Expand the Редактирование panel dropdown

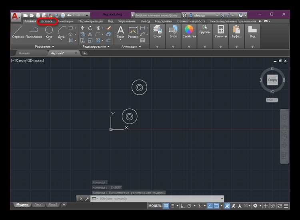tap(96, 46)
